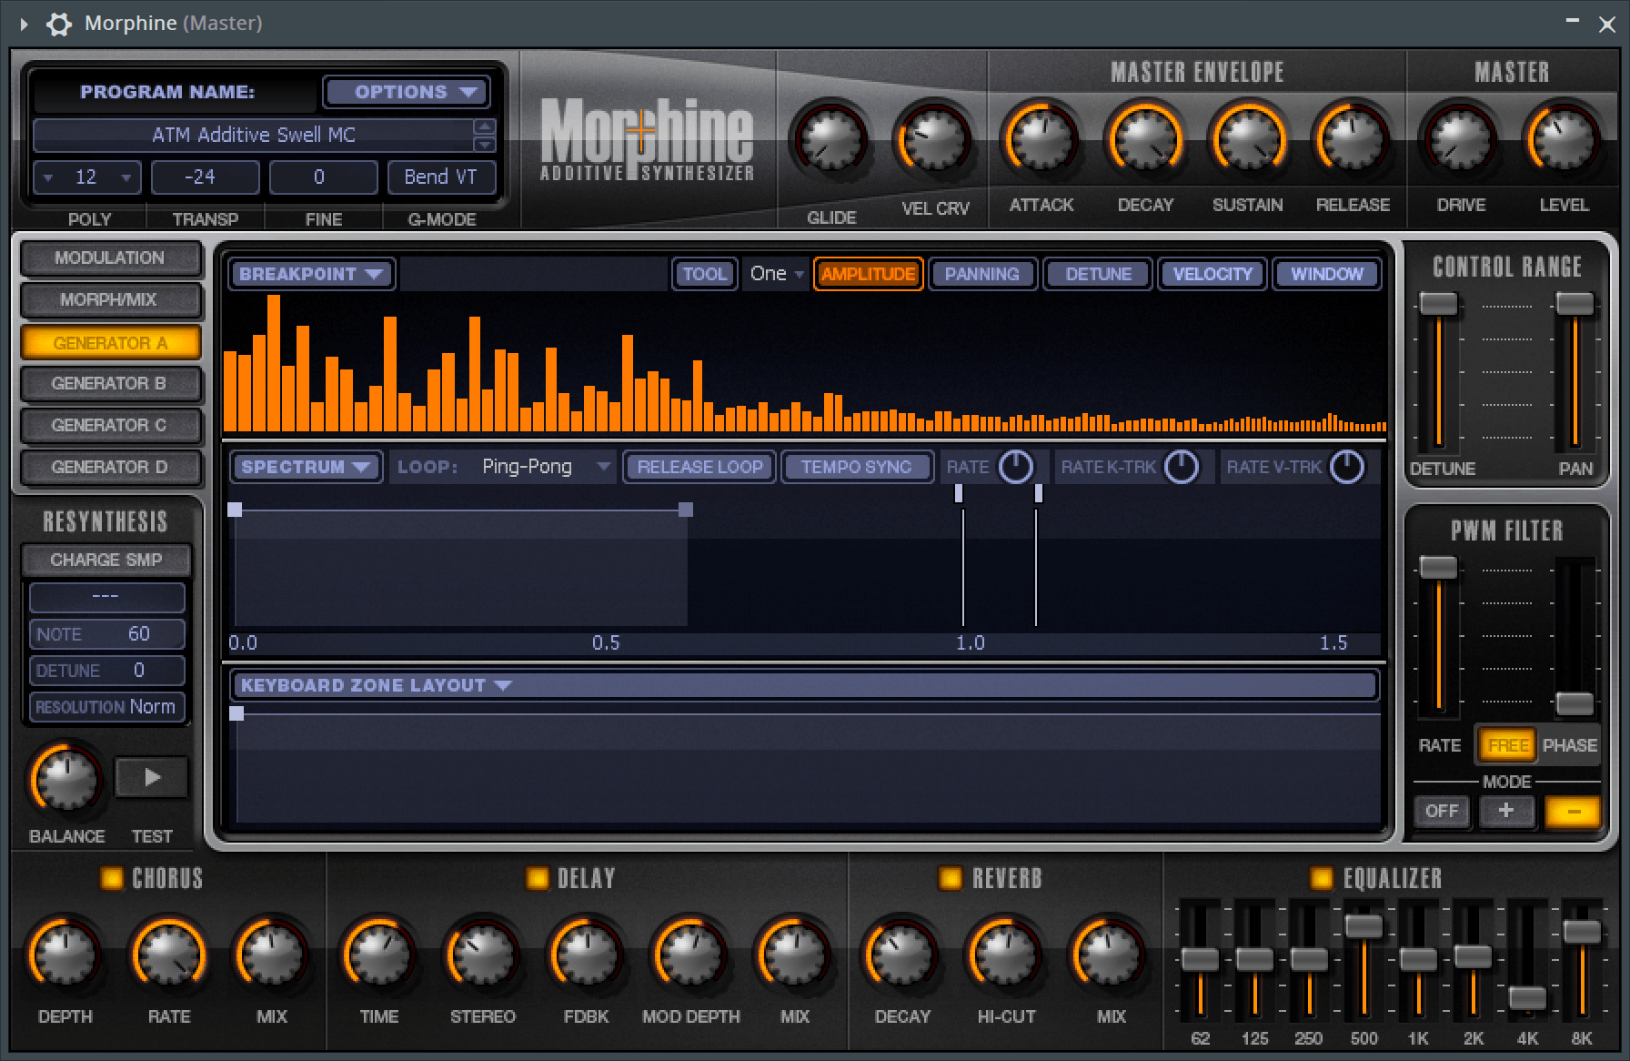Switch to the Generator B tab

[x=109, y=383]
